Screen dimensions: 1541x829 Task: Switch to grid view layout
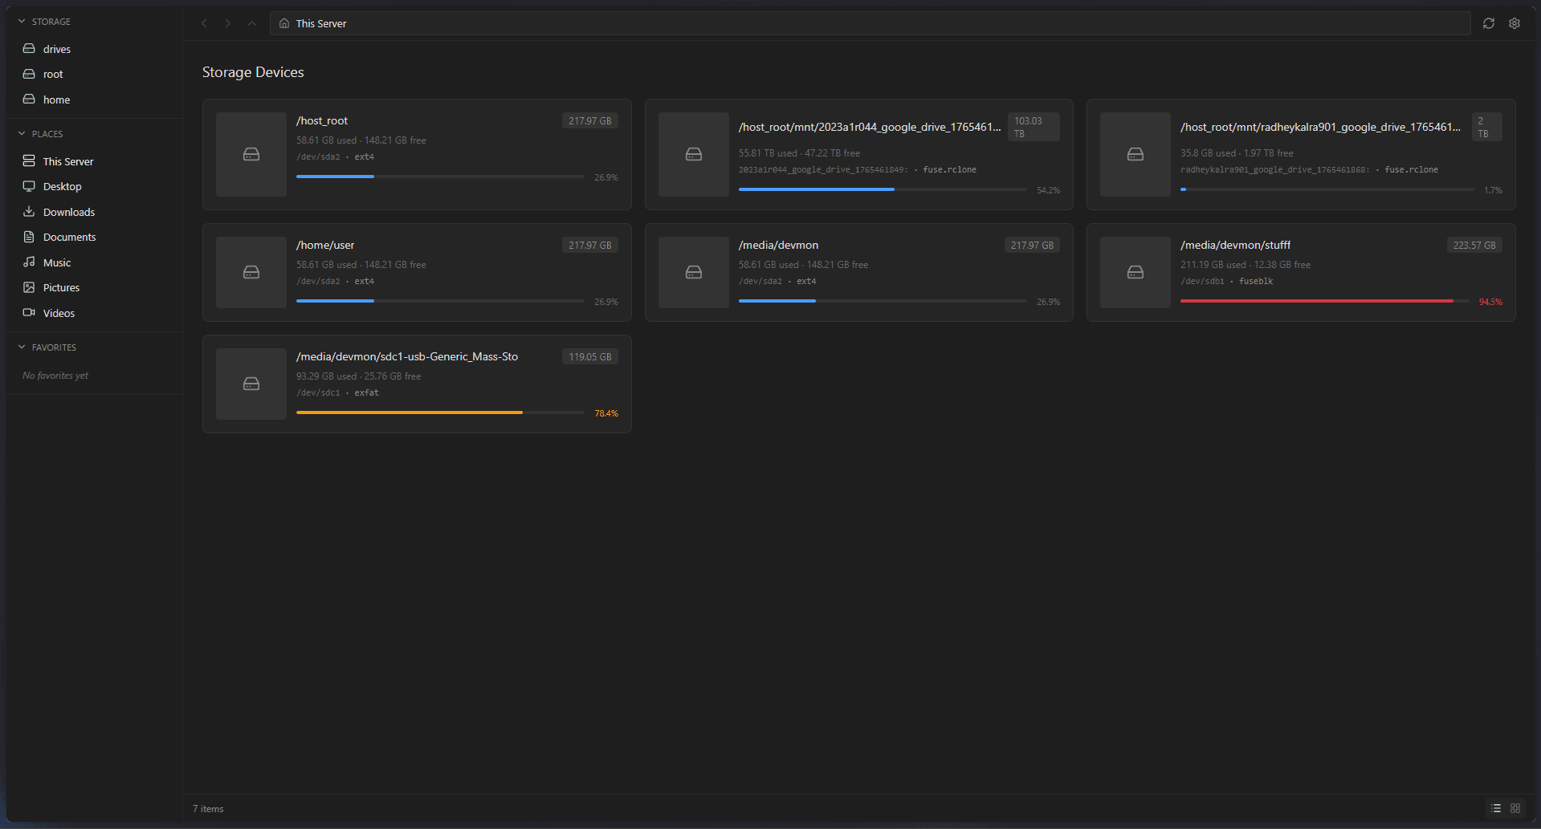[x=1515, y=808]
